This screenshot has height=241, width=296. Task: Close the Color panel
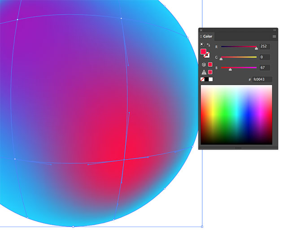(x=201, y=30)
